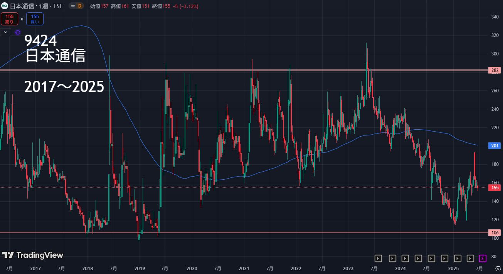Click the 2023 label on the time axis
The image size is (503, 274).
coord(348,268)
